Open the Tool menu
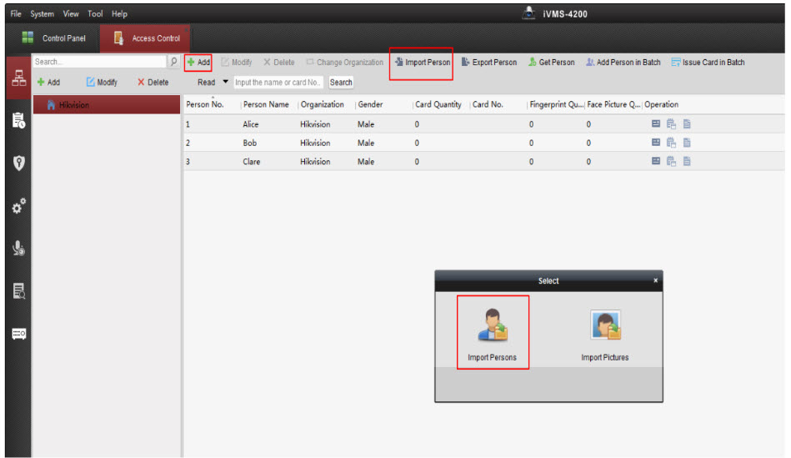This screenshot has width=791, height=458. 93,14
